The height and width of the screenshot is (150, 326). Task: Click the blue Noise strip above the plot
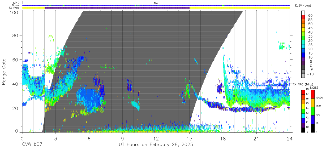point(156,5)
